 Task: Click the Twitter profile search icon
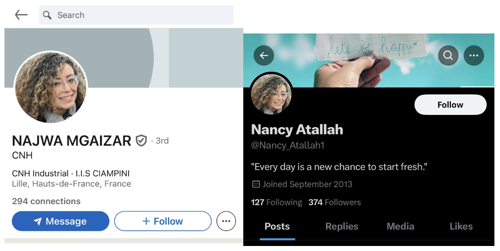pos(448,55)
